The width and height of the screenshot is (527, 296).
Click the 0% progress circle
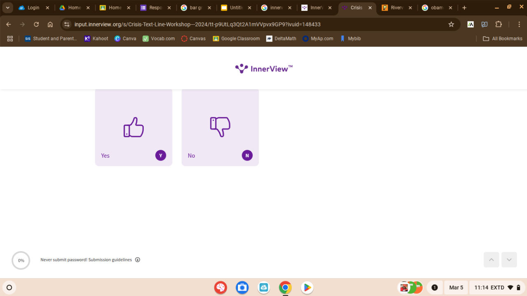tap(21, 260)
